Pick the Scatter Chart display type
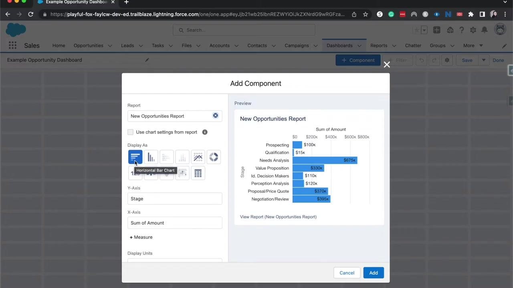The image size is (513, 288). [182, 173]
